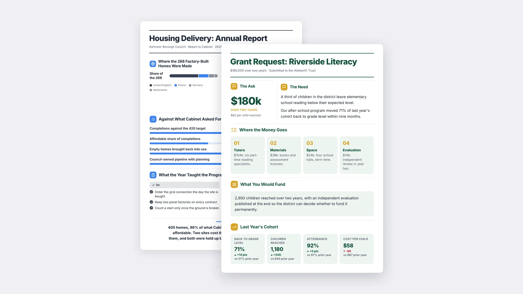Viewport: 523px width, 294px height.
Task: Click the quote icon beside What You Would Fund
Action: point(234,185)
